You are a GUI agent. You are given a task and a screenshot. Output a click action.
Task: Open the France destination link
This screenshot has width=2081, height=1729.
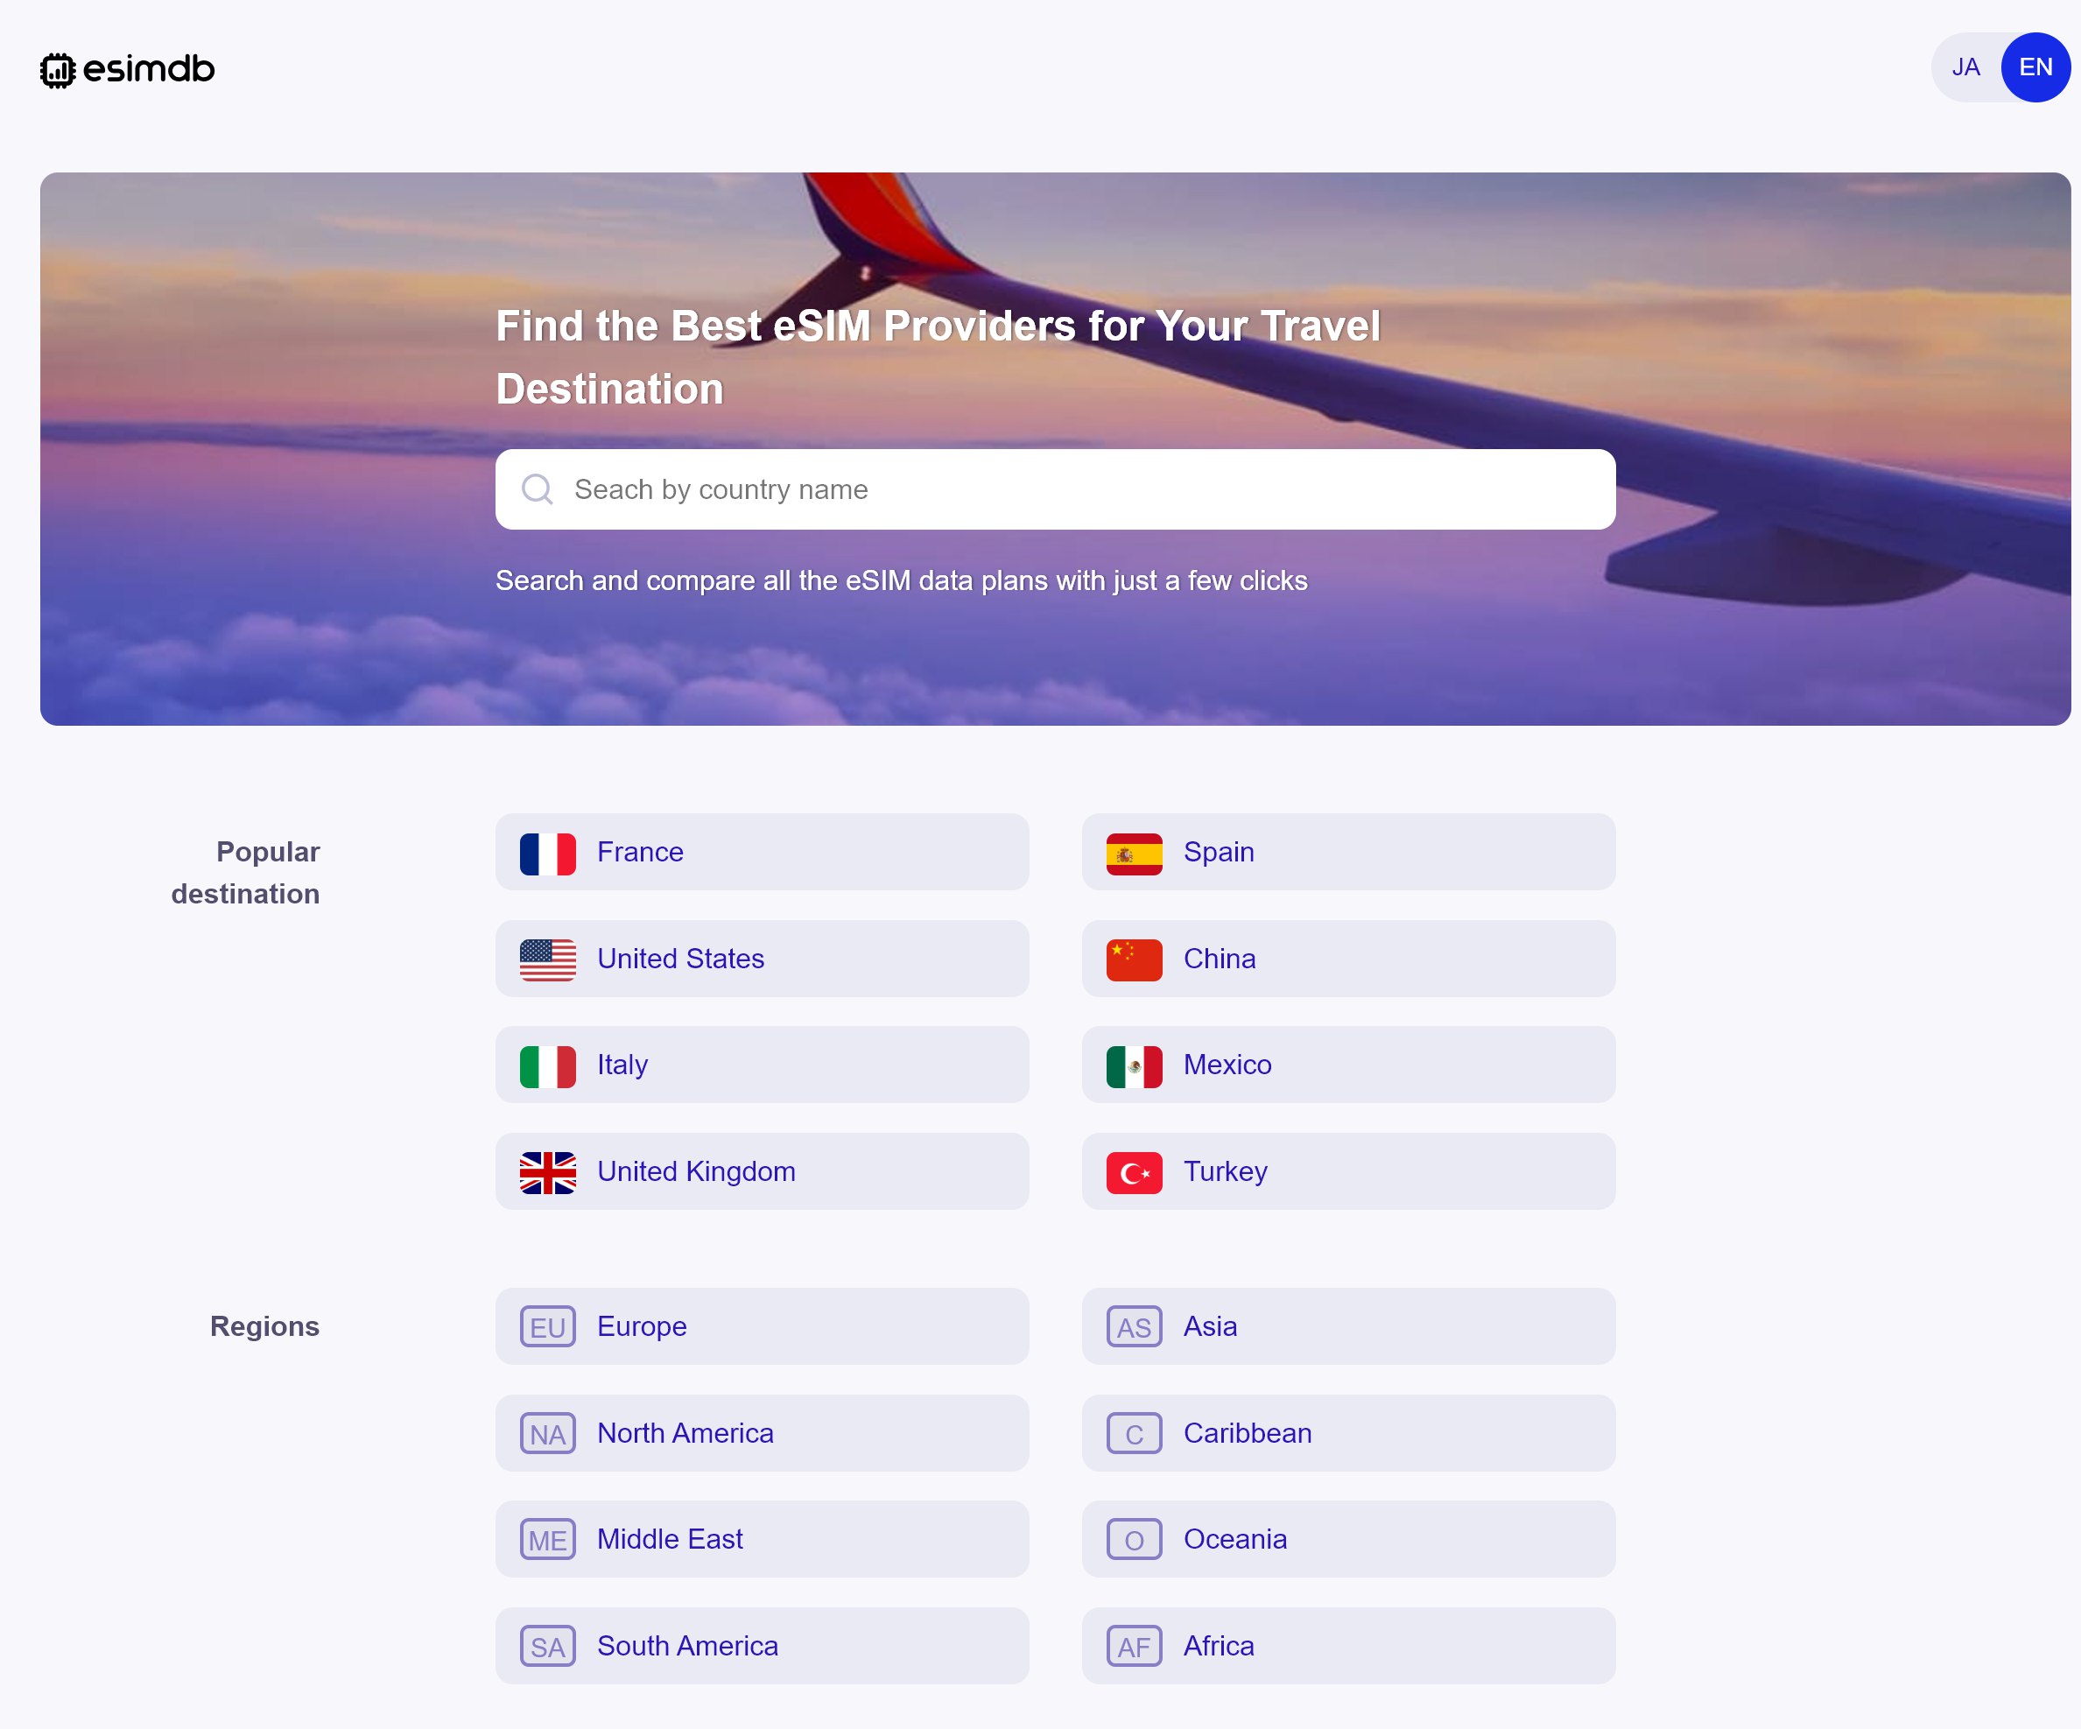click(x=762, y=852)
